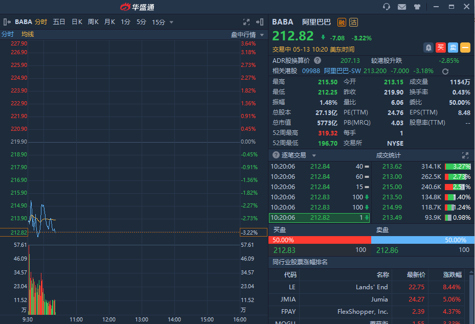The image size is (475, 324).
Task: Click current price label 212.82 on axis
Action: click(14, 233)
